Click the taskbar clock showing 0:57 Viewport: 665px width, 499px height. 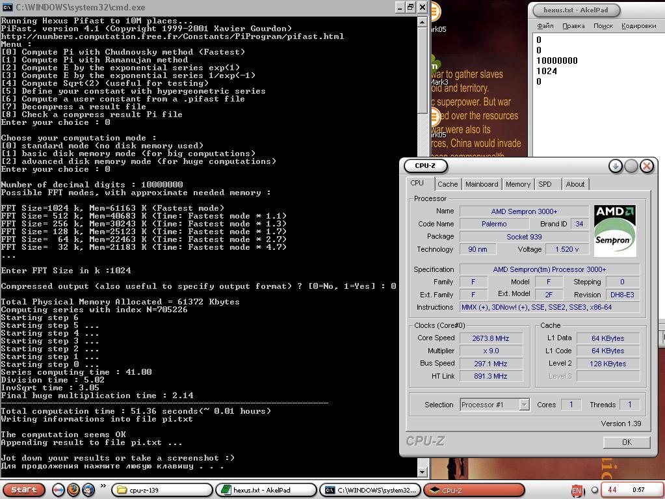click(x=638, y=490)
